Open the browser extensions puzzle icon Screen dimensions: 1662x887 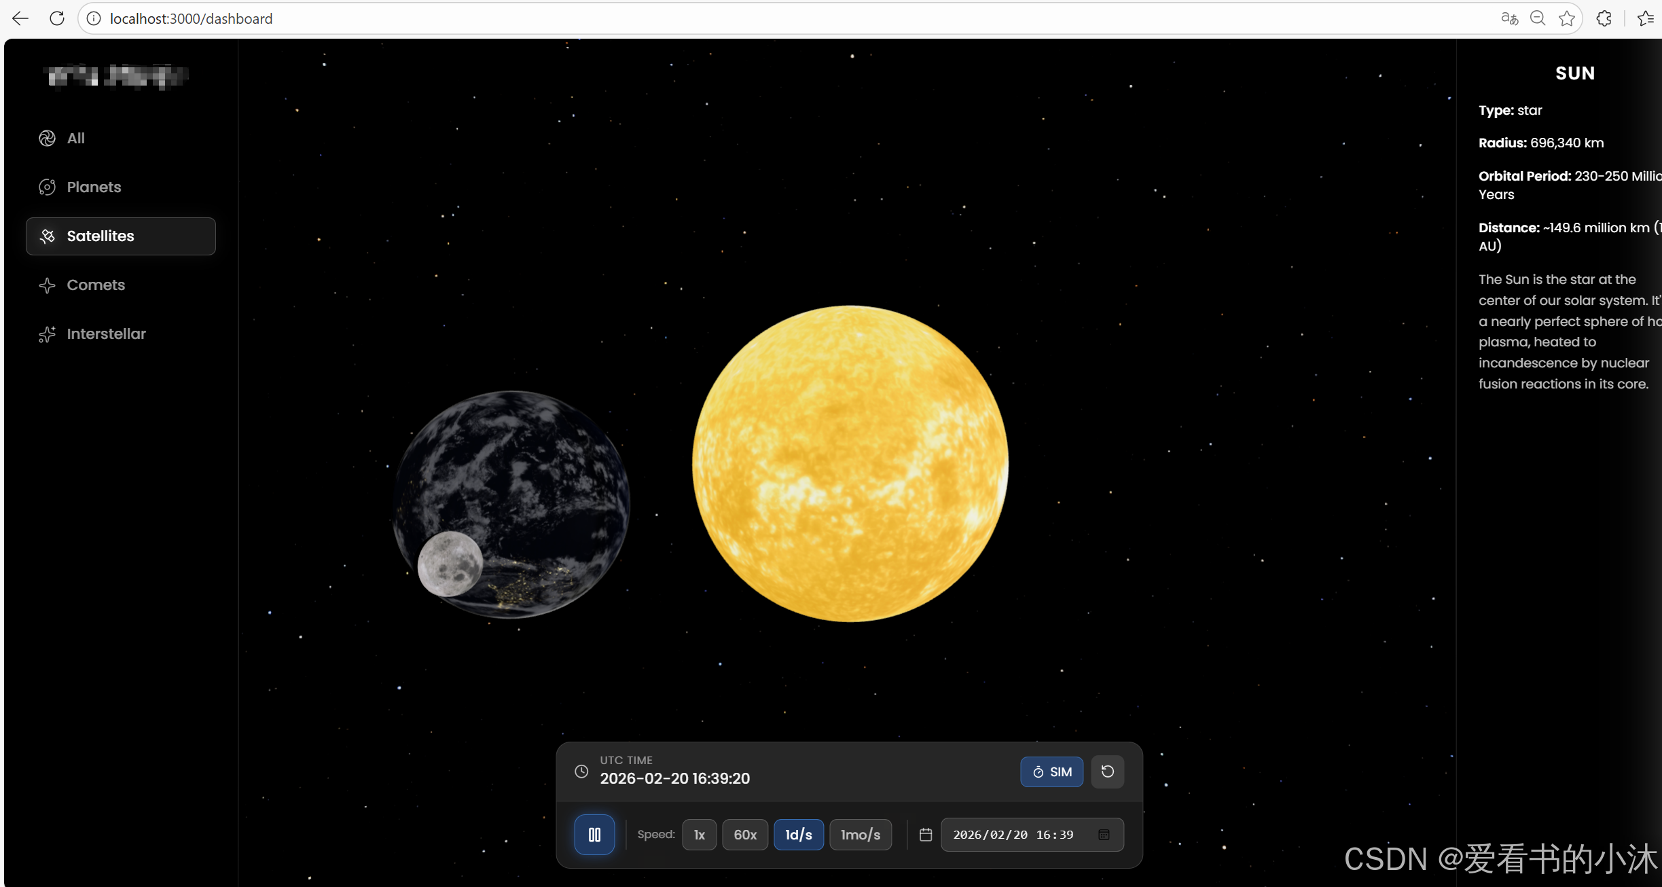tap(1604, 18)
